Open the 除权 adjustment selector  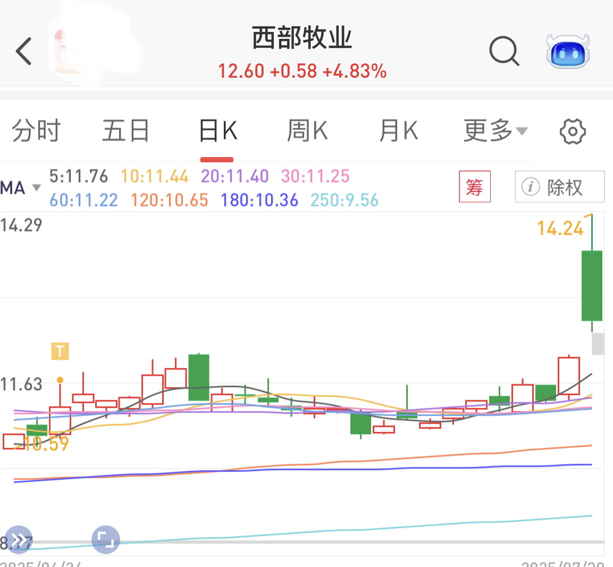tap(559, 186)
